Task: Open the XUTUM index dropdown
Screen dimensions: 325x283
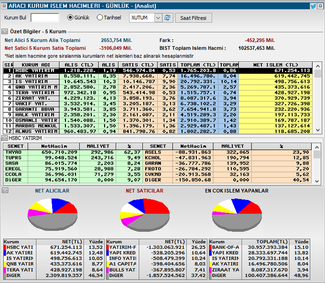Action: 158,18
